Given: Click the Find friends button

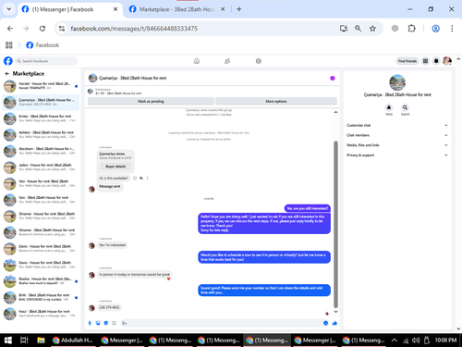Looking at the screenshot, I should click(407, 61).
